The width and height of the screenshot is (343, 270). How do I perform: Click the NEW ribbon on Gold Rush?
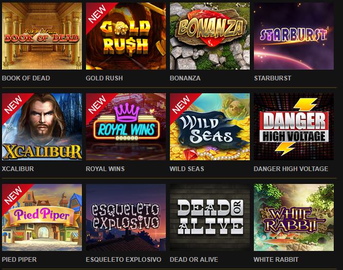(x=96, y=13)
